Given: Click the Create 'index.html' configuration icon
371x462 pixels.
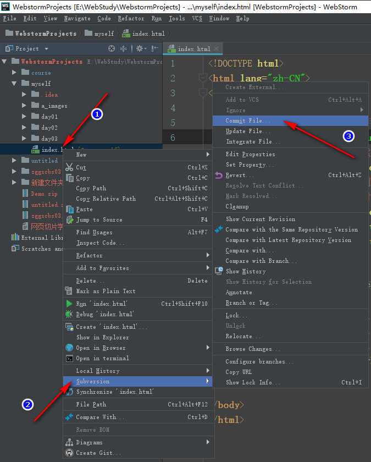Looking at the screenshot, I should pyautogui.click(x=69, y=327).
